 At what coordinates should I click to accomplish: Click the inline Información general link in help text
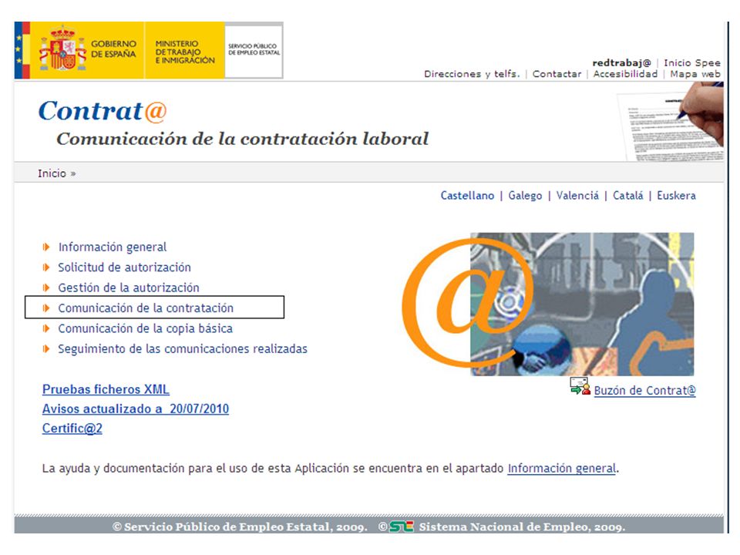(x=562, y=468)
